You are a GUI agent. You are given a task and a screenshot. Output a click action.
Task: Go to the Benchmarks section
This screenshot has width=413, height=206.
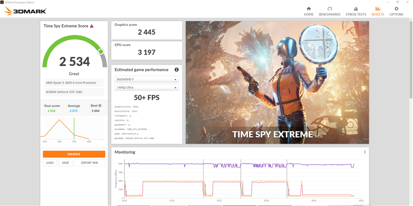click(x=330, y=11)
